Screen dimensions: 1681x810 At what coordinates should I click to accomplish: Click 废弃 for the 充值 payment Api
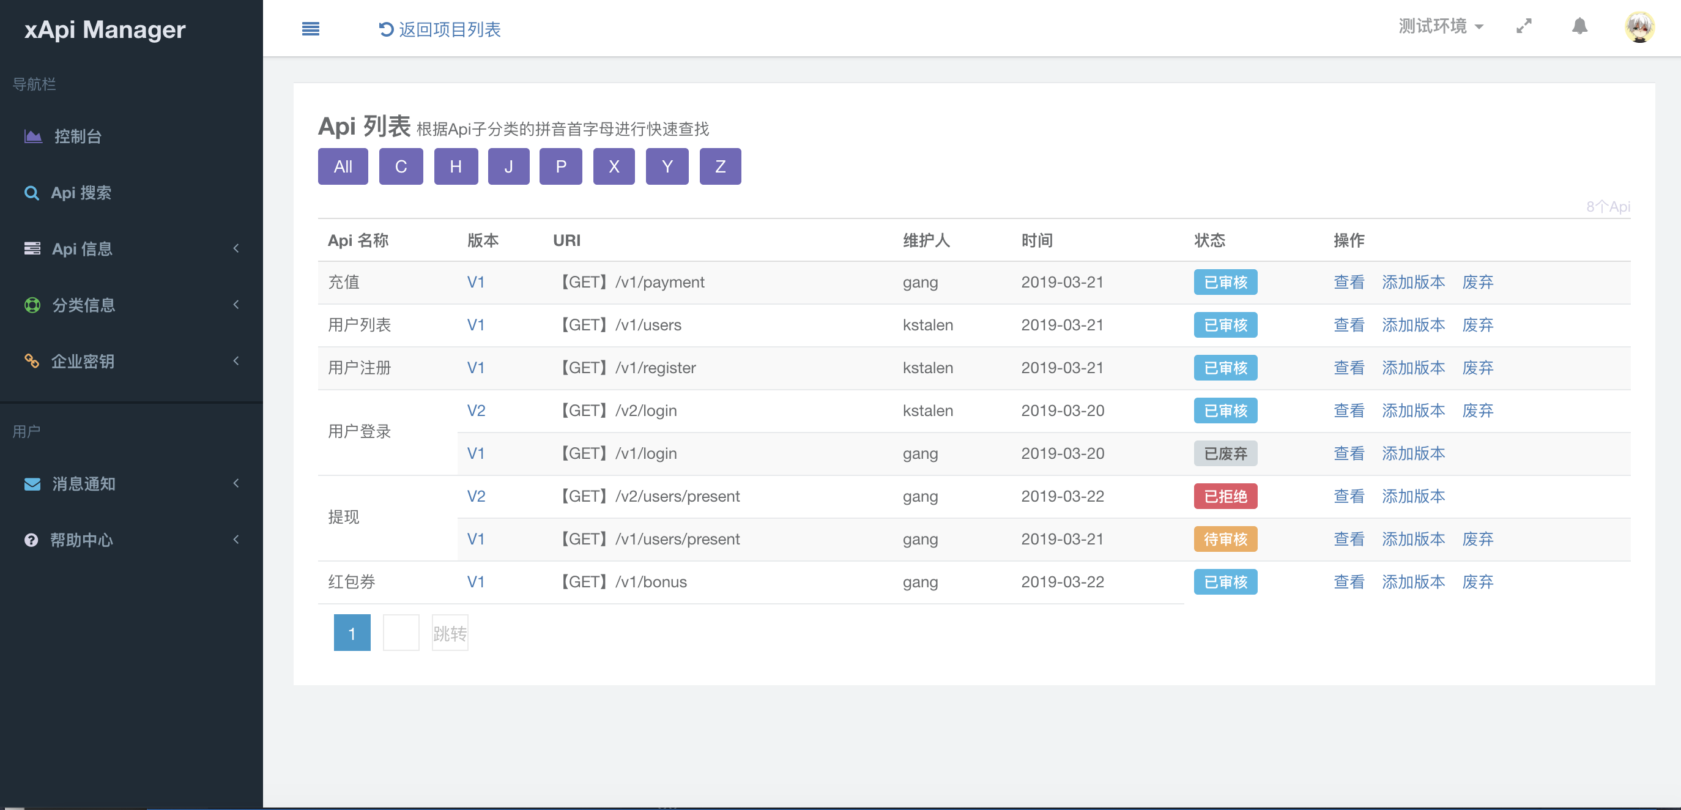tap(1477, 282)
